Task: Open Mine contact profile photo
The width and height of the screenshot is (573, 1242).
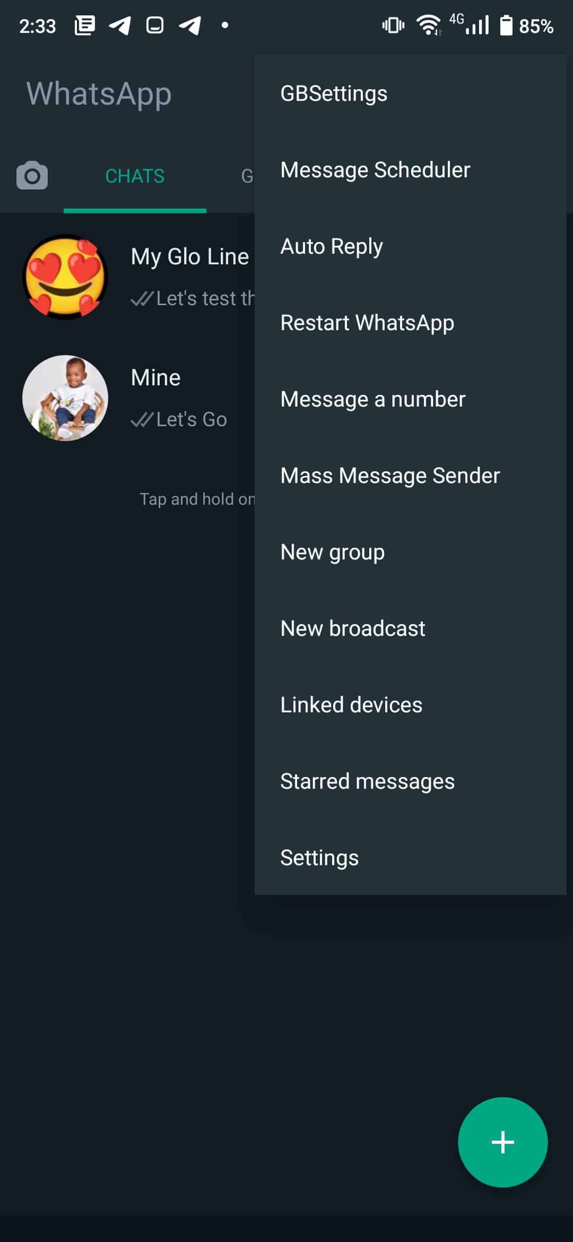Action: [x=65, y=398]
